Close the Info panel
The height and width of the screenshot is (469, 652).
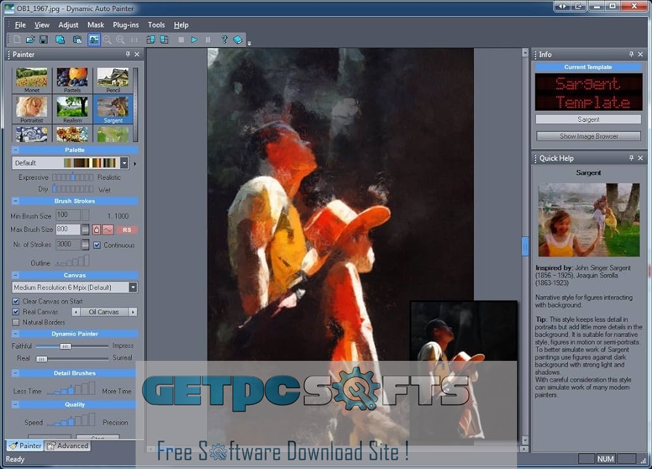[x=640, y=54]
